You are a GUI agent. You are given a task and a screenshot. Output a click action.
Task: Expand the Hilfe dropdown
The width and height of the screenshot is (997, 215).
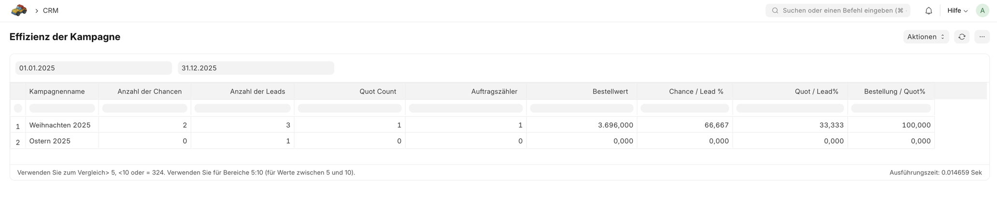click(x=957, y=11)
